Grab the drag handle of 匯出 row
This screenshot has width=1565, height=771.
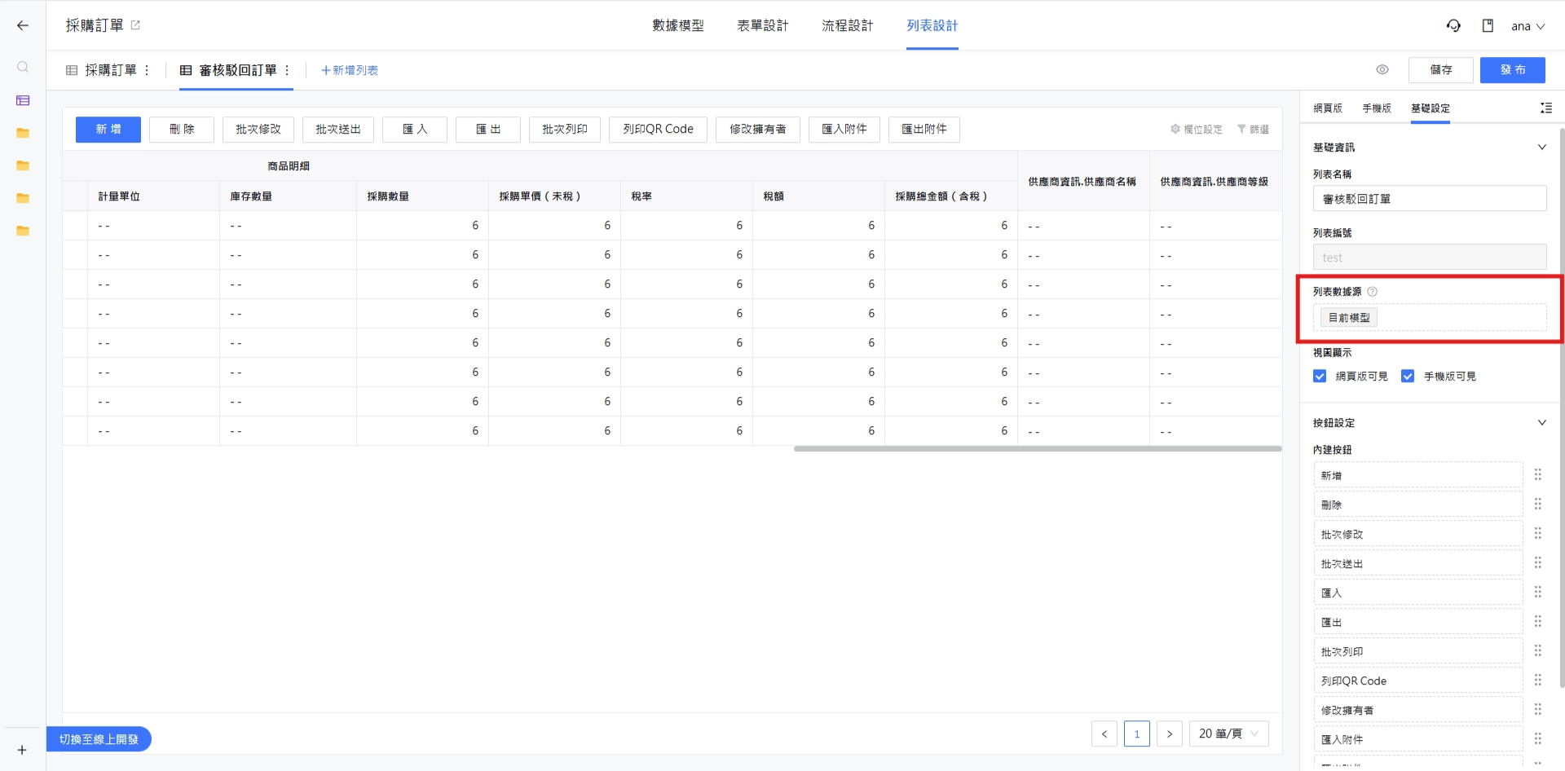1538,621
